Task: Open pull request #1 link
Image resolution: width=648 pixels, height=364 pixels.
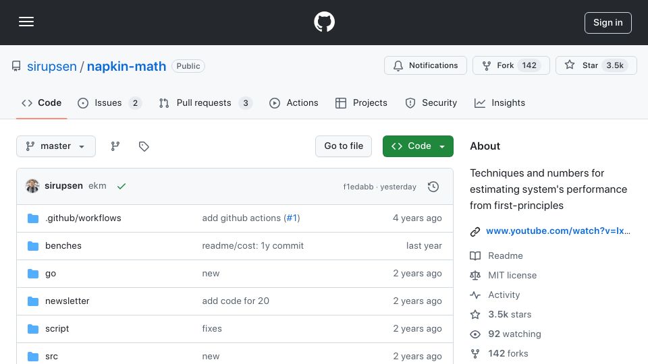Action: pyautogui.click(x=292, y=218)
